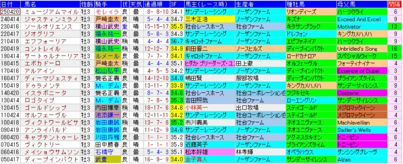Select horse name コントレイル
403x164 pixels.
(x=42, y=49)
